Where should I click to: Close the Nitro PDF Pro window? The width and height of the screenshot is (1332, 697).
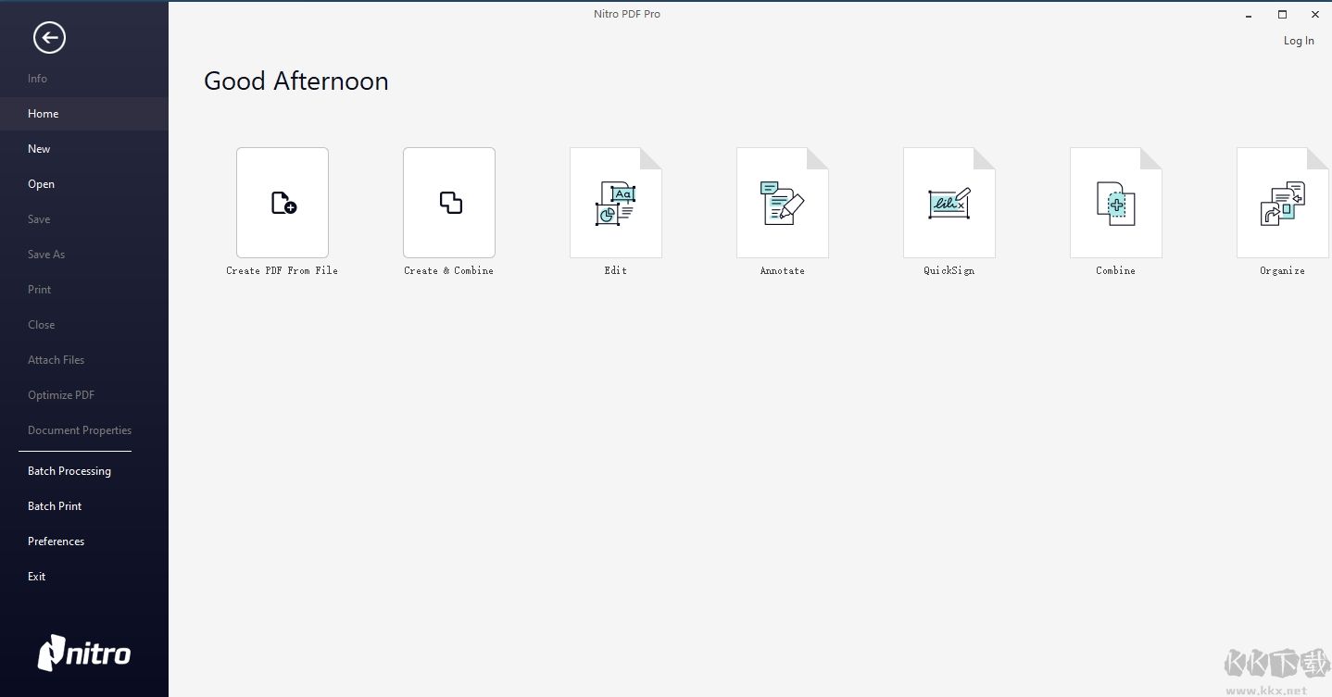[1315, 15]
